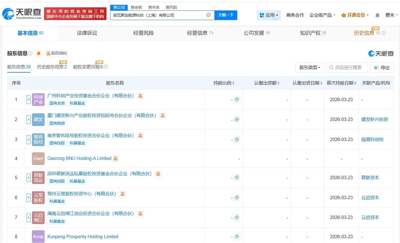Open equity chart icon for 厦门建发新兴产业股权投资拾陆号
400x243 pixels.
click(x=162, y=116)
